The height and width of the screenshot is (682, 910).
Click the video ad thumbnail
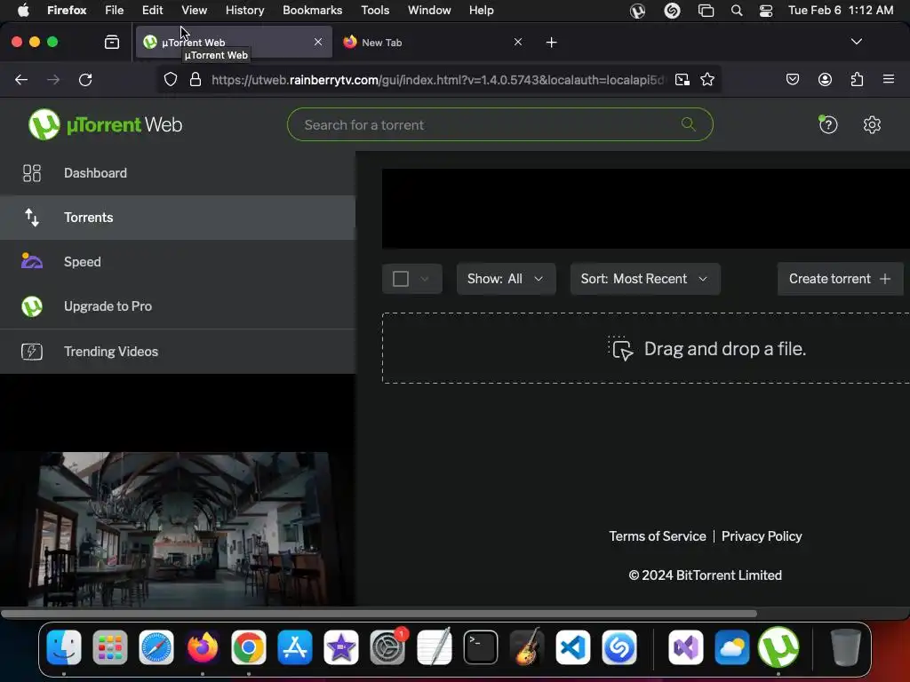click(178, 529)
